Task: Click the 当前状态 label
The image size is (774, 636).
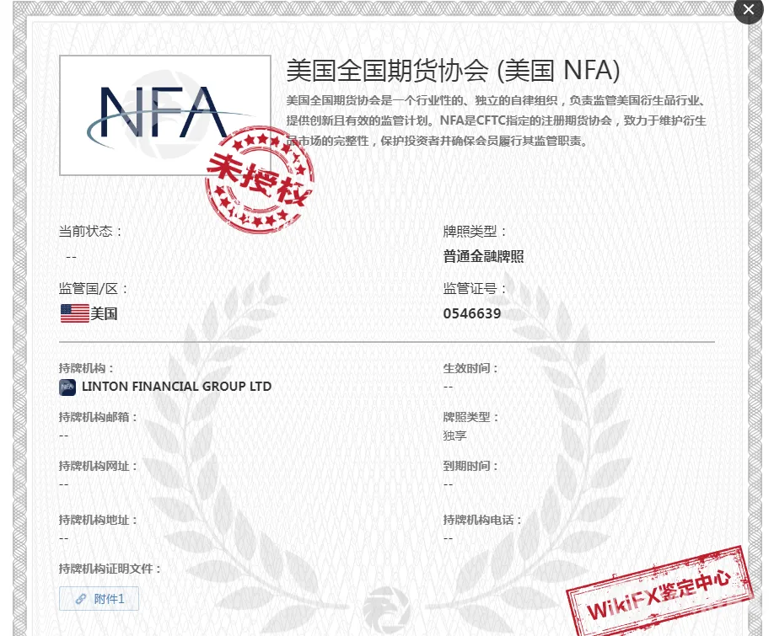Action: click(x=90, y=231)
